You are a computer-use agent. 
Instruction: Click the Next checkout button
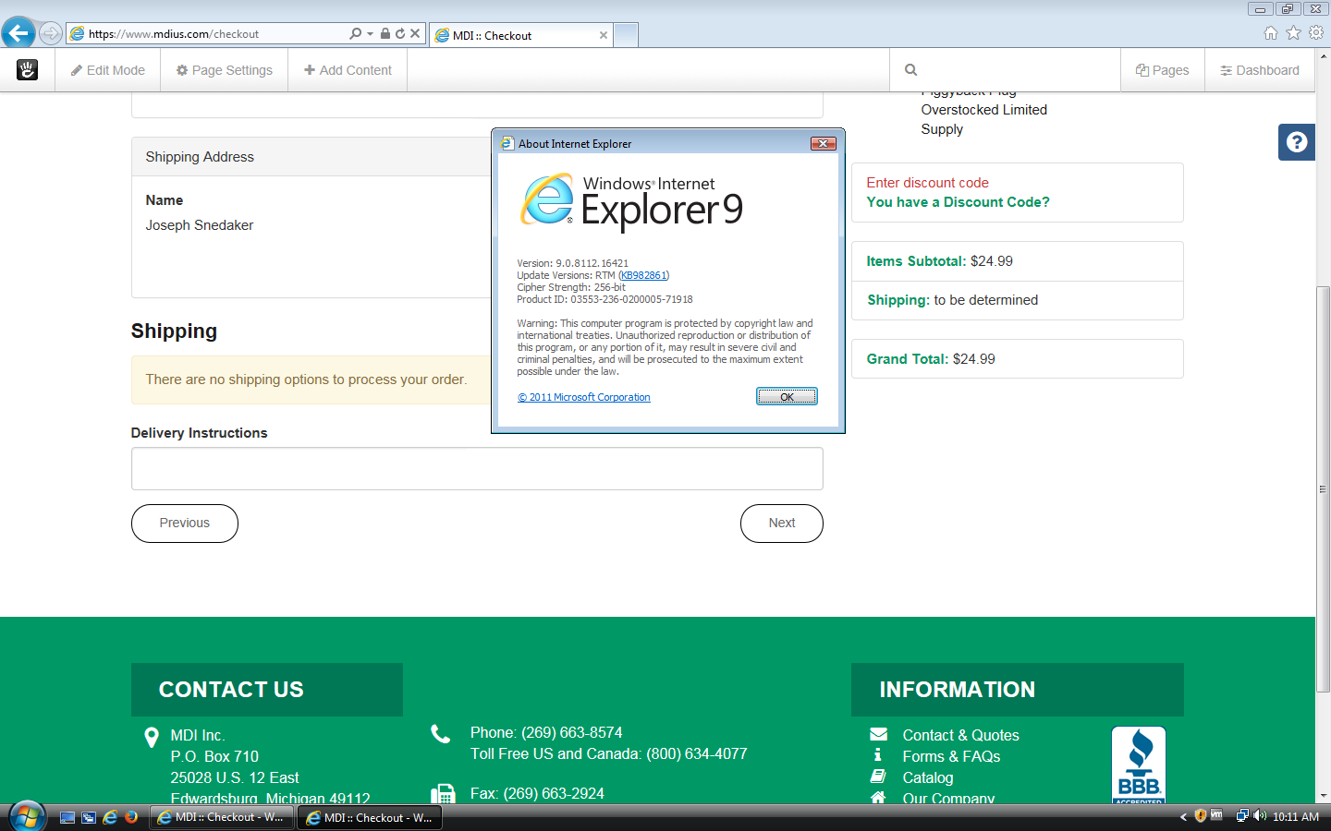(x=782, y=524)
